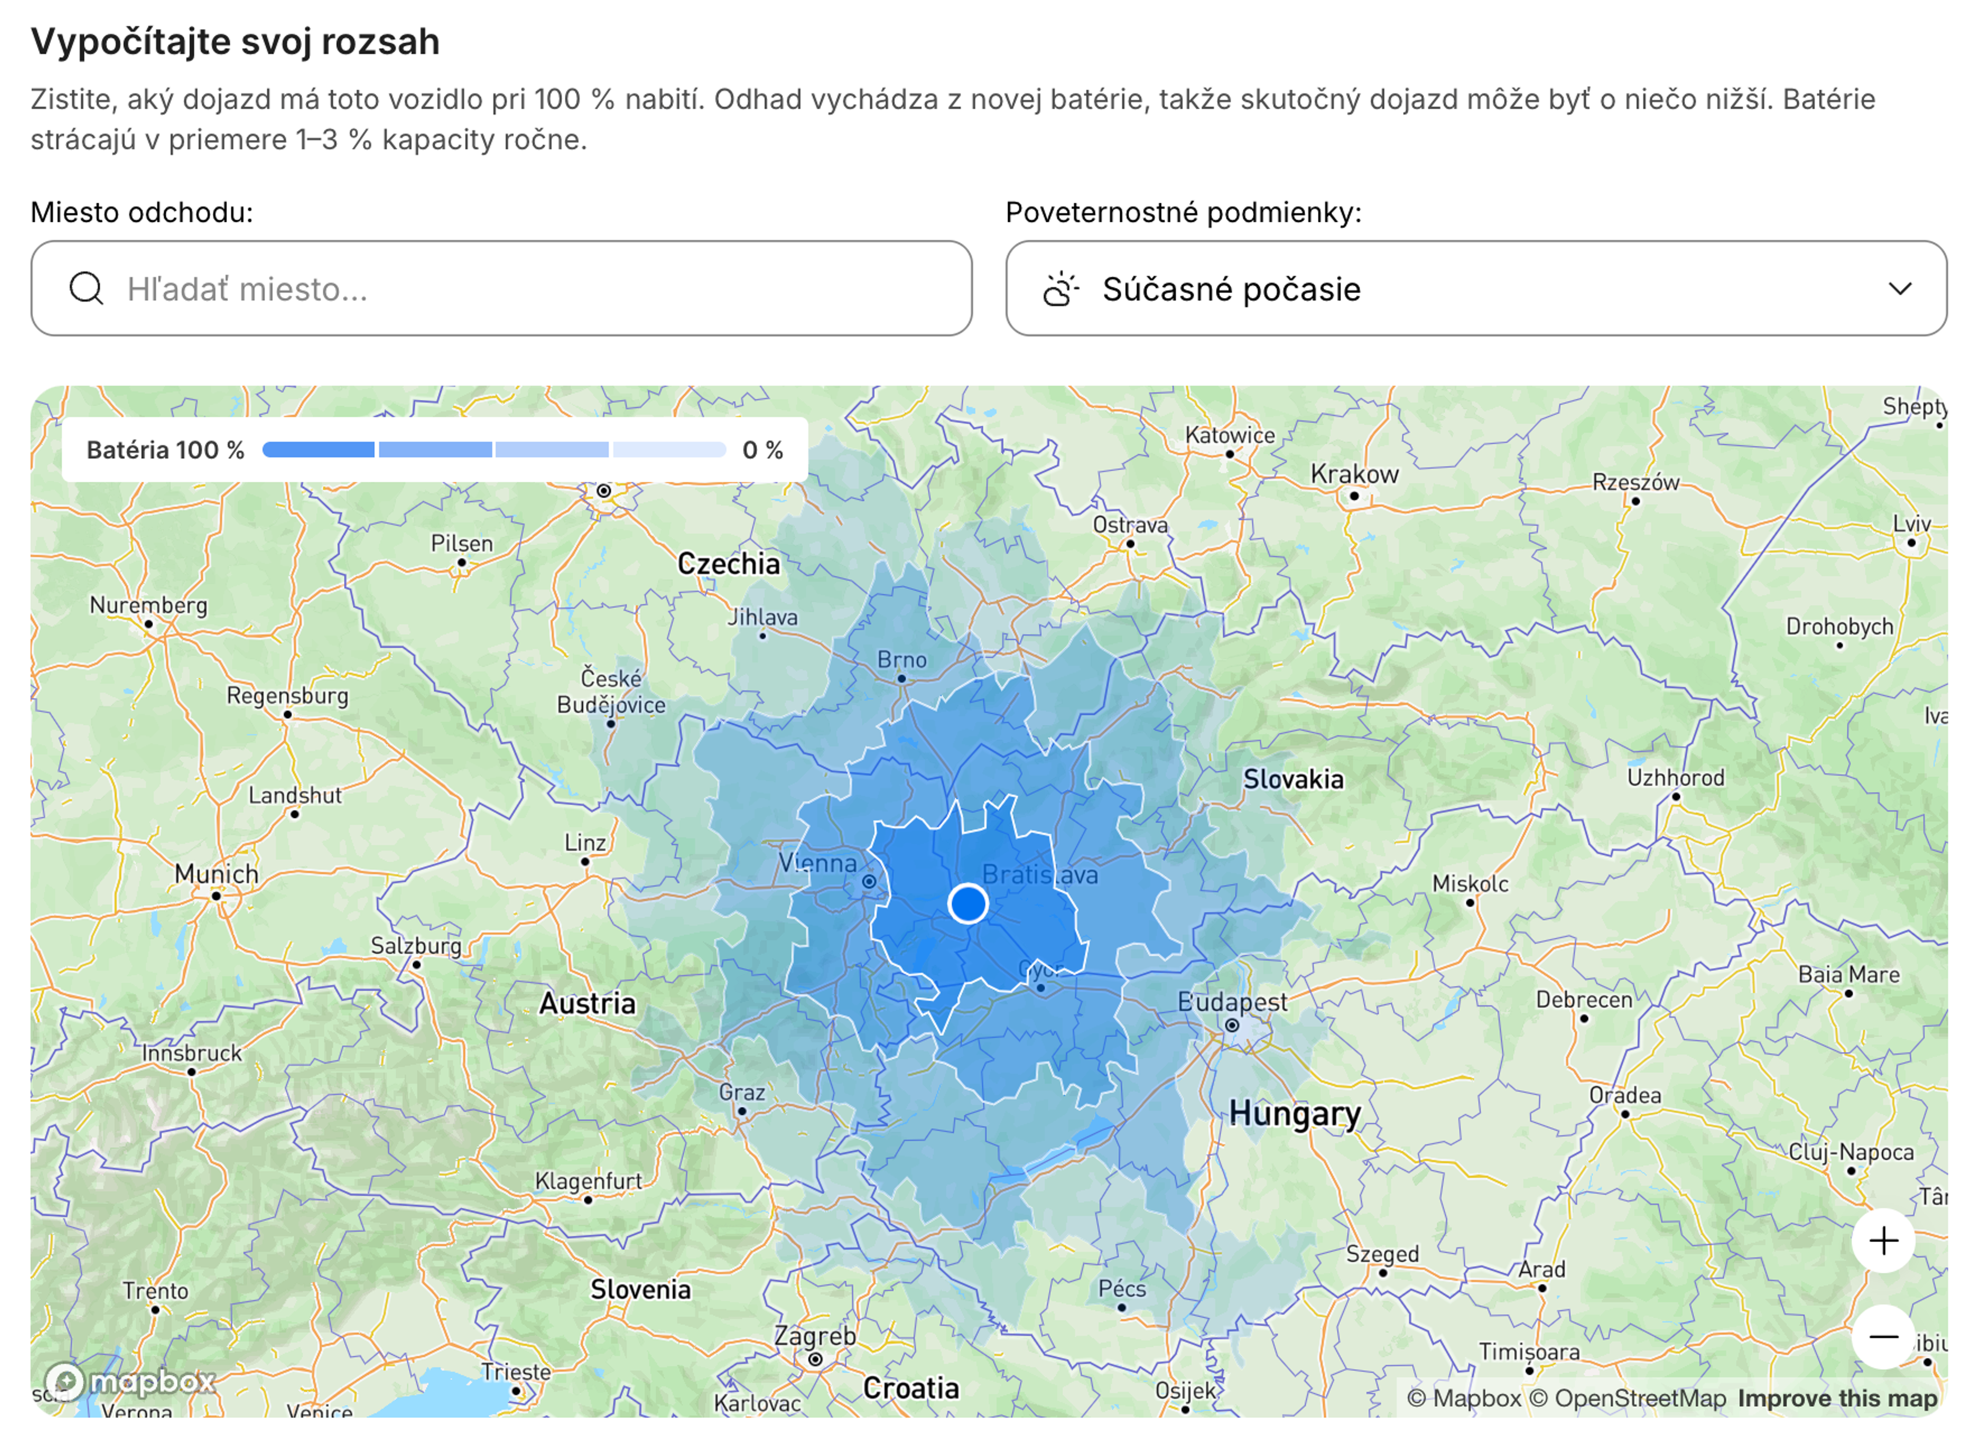
Task: Zoom in the map with plus button
Action: pos(1883,1240)
